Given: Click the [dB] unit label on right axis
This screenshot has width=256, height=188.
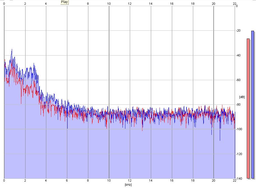Looking at the screenshot, I should [x=242, y=97].
